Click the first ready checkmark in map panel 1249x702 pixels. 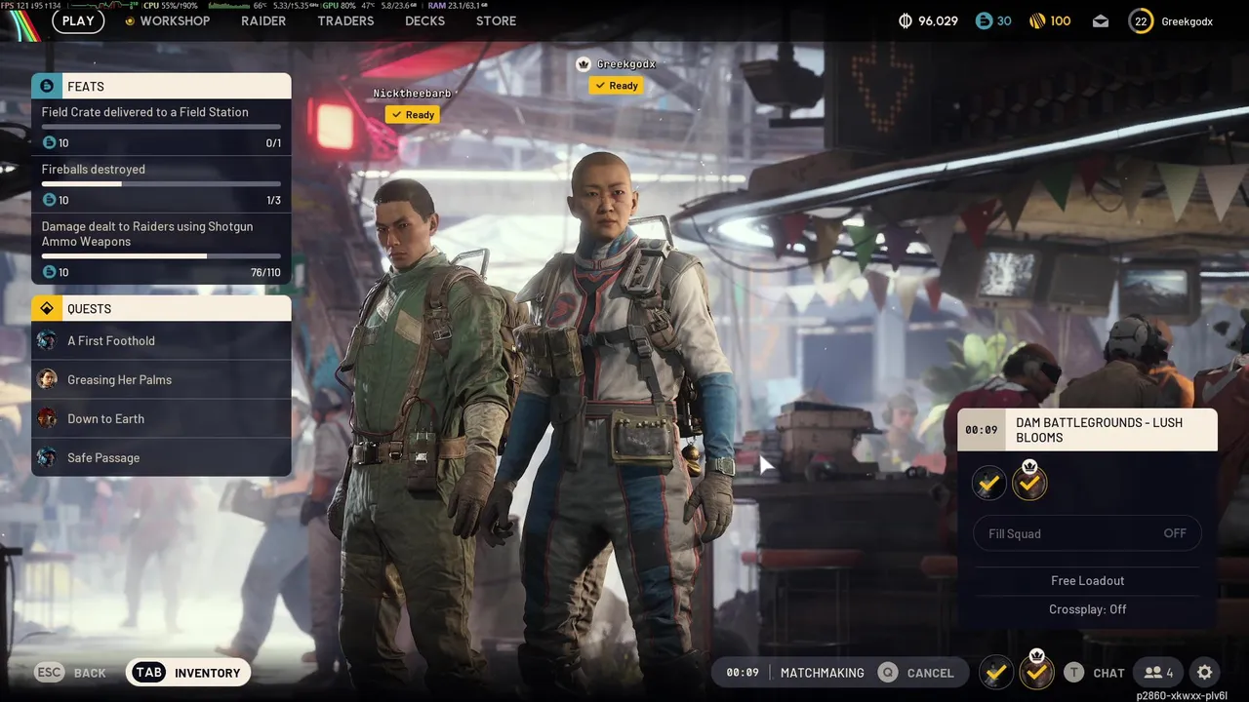pyautogui.click(x=988, y=483)
